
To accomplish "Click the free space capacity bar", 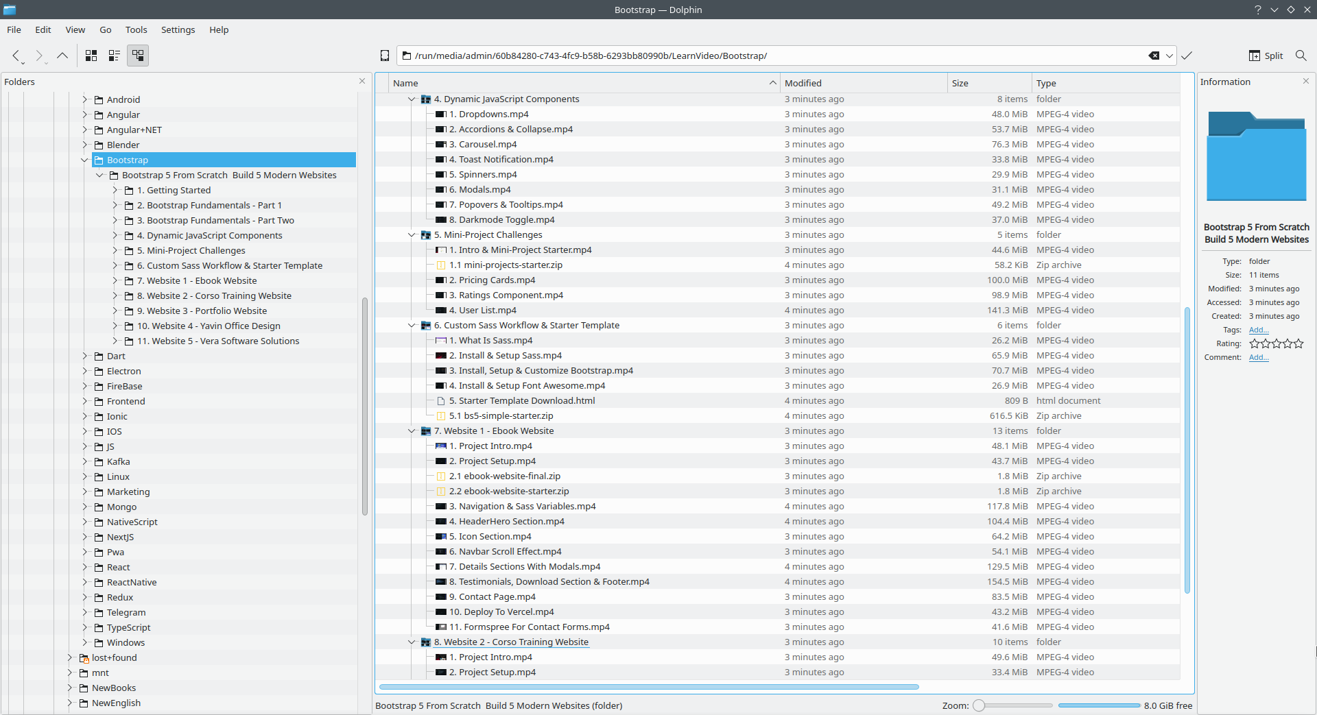I will point(1099,705).
